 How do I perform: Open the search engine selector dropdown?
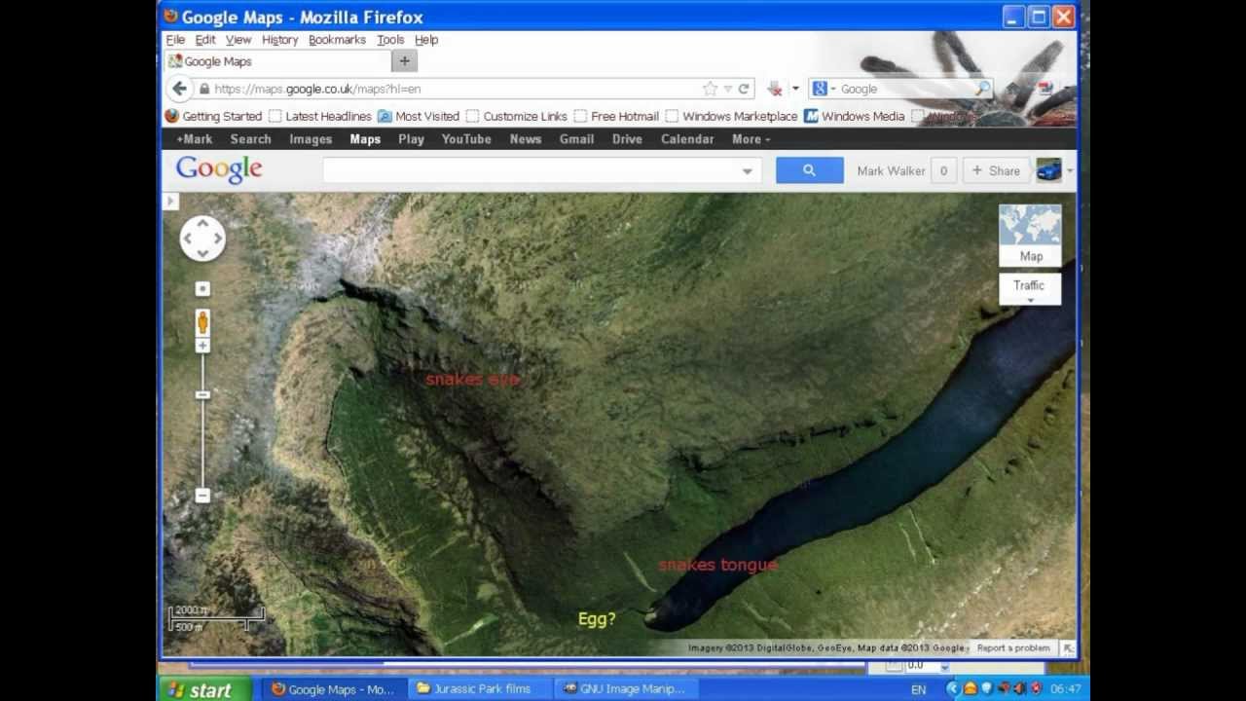[x=825, y=89]
